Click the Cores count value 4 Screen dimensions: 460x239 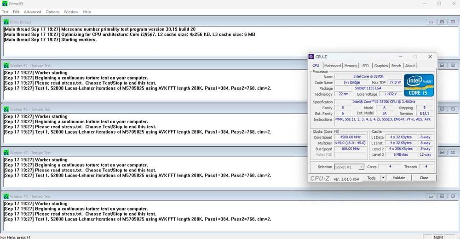(390, 166)
